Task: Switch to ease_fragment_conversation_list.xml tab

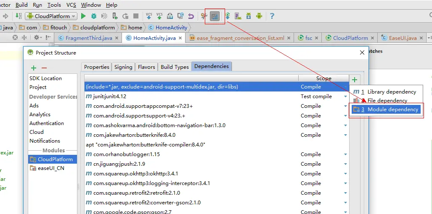Action: click(x=240, y=38)
